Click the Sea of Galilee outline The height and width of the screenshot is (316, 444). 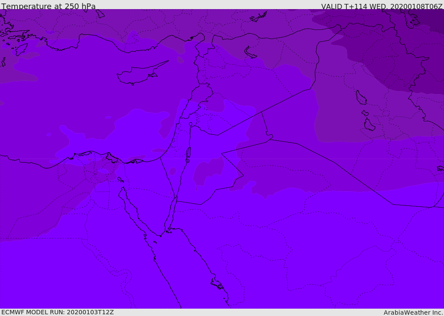(x=191, y=124)
